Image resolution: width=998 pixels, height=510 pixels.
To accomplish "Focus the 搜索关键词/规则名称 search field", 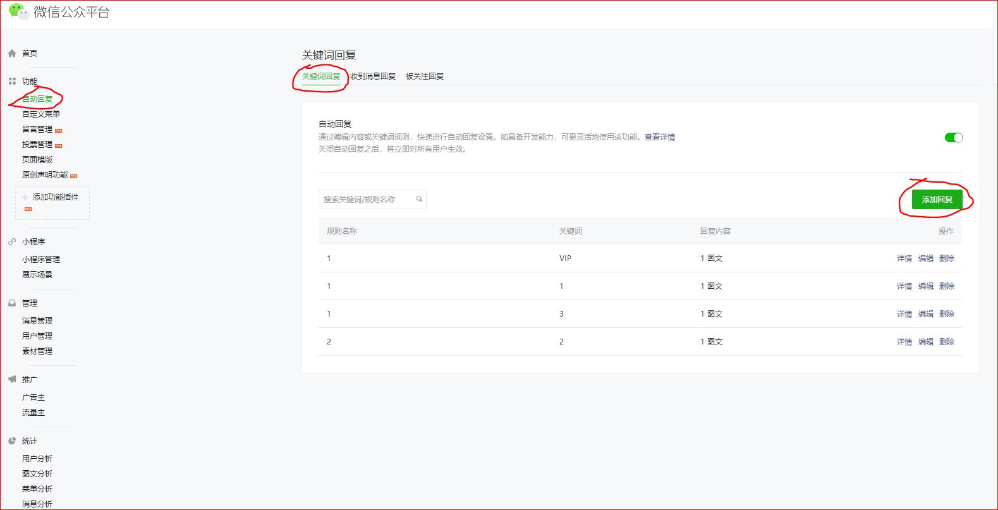I will (x=372, y=199).
